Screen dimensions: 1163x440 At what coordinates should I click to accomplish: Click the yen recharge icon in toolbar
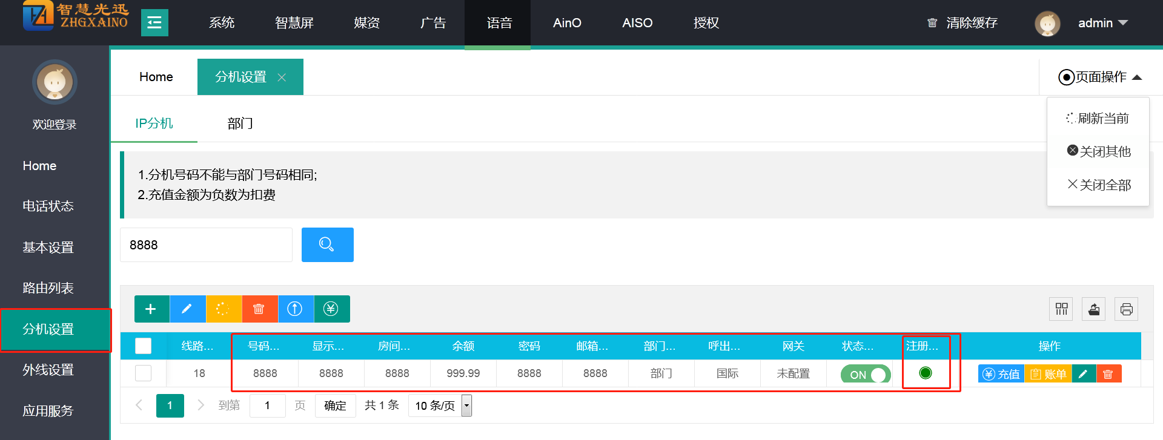pos(331,309)
